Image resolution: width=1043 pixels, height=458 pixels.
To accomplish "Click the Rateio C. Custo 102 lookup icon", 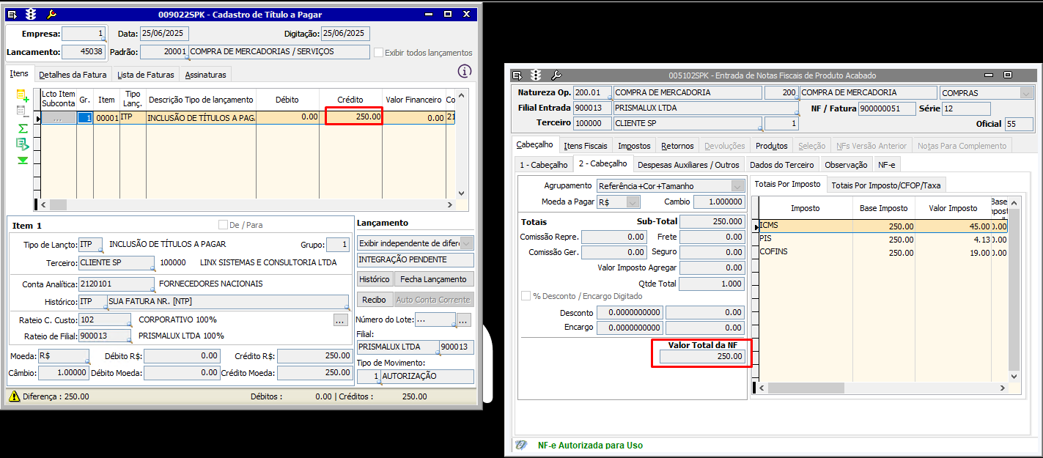I will tap(130, 325).
